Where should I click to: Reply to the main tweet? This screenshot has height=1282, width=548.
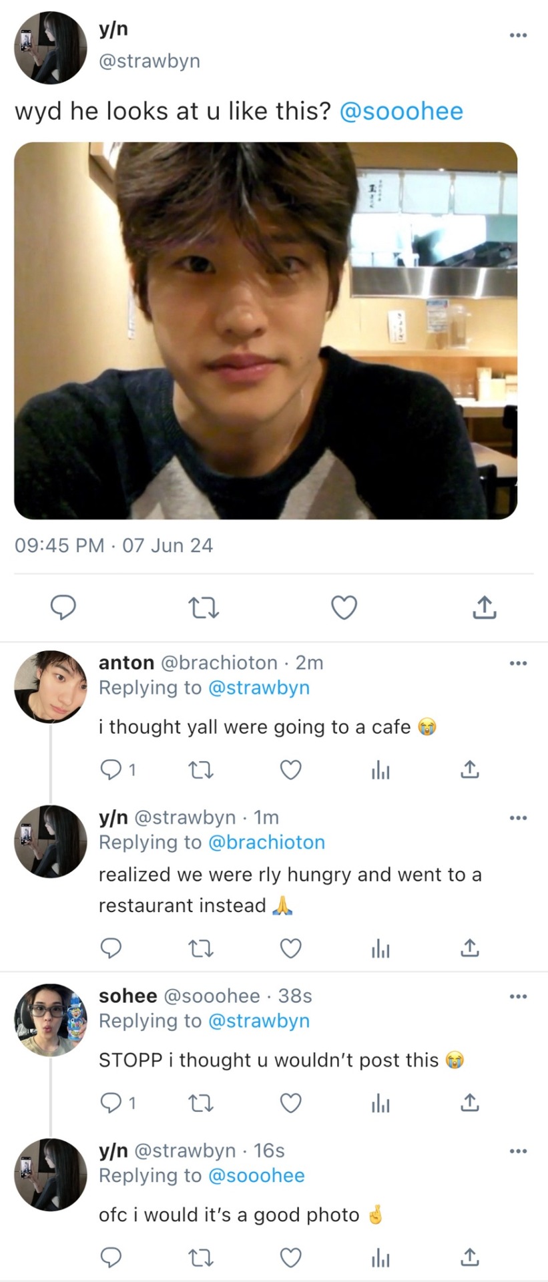coord(63,608)
